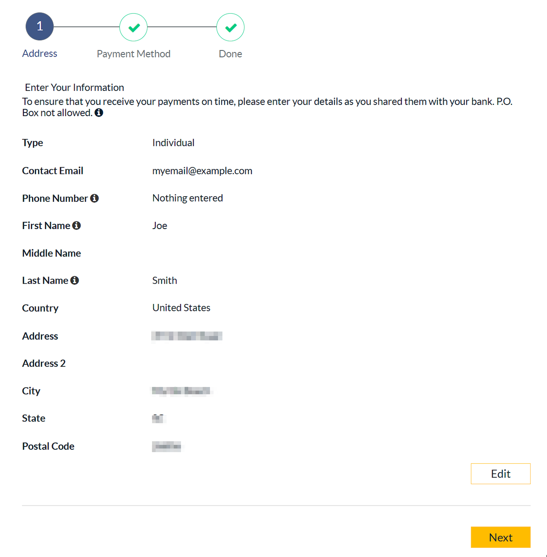Viewport: 547px width, 557px height.
Task: Click the United States country value
Action: click(x=181, y=308)
